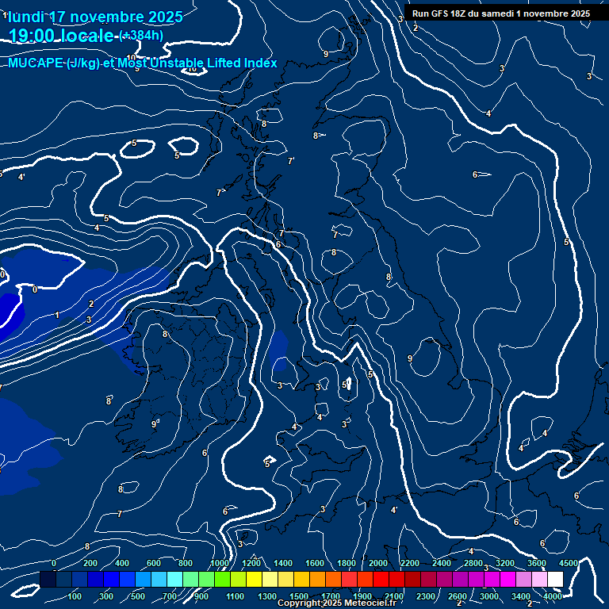Click the legend label '2000'
Screen dimensions: 609x609
coord(378,563)
